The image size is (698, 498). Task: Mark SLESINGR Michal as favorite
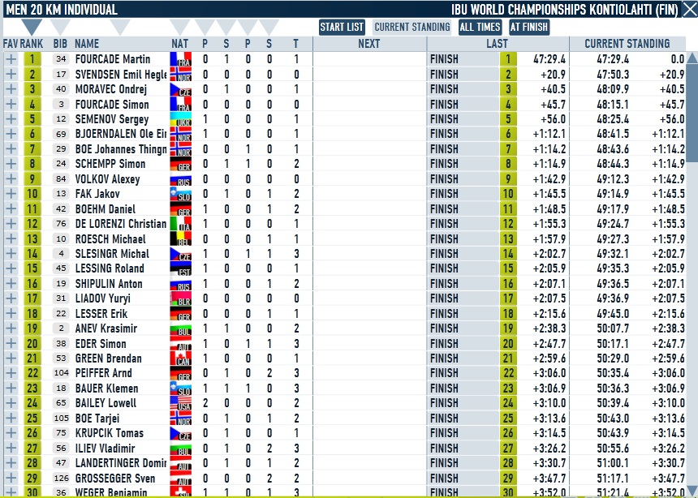11,254
